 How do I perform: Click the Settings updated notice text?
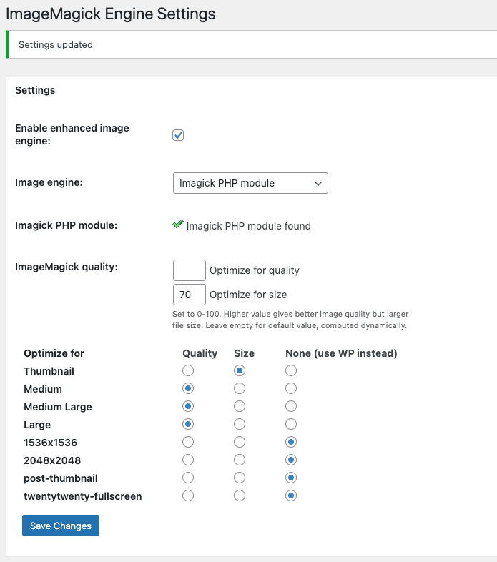click(56, 45)
